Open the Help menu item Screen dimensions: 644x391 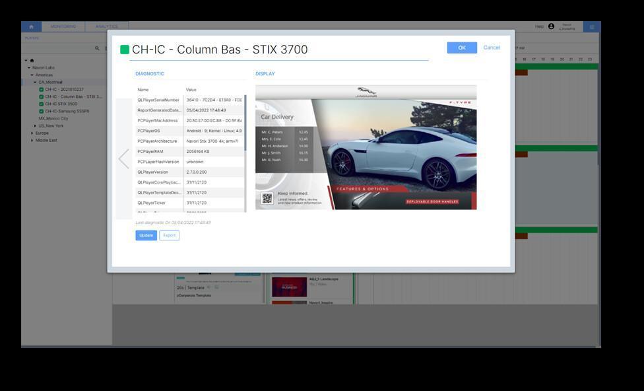(539, 26)
